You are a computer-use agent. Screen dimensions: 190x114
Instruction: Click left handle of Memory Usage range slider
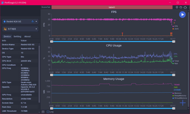[x=52, y=108]
